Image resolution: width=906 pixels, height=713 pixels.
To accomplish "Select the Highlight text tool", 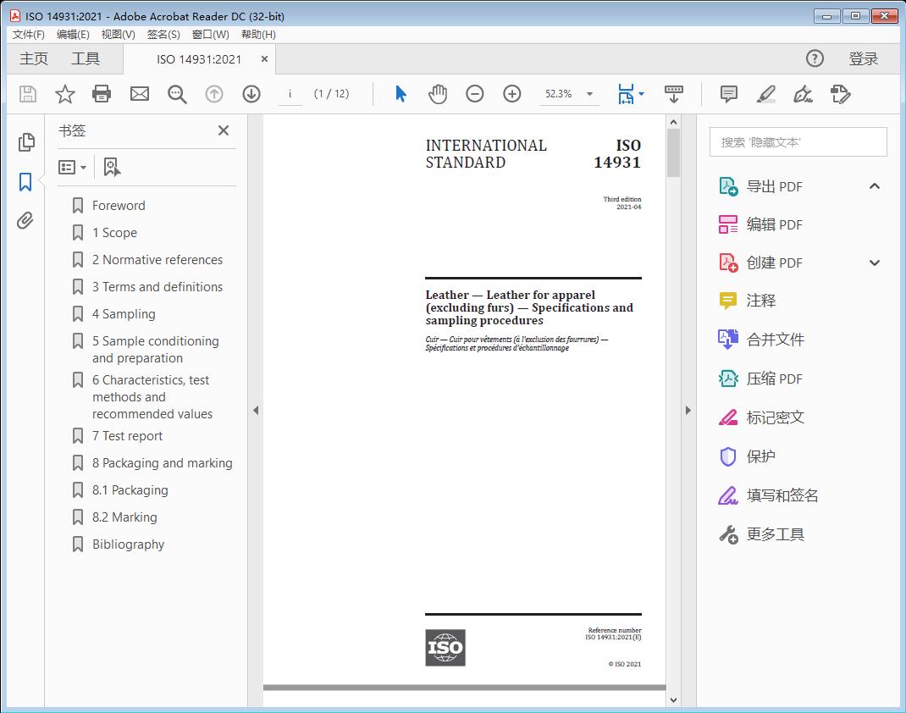I will tap(765, 94).
